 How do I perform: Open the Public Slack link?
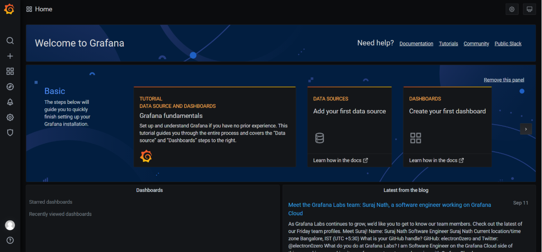508,43
